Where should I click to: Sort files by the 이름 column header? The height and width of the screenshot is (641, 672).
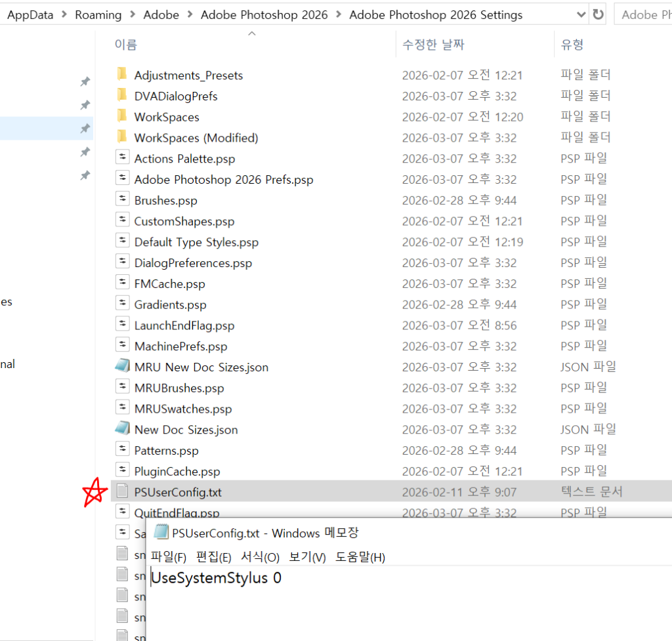(125, 45)
